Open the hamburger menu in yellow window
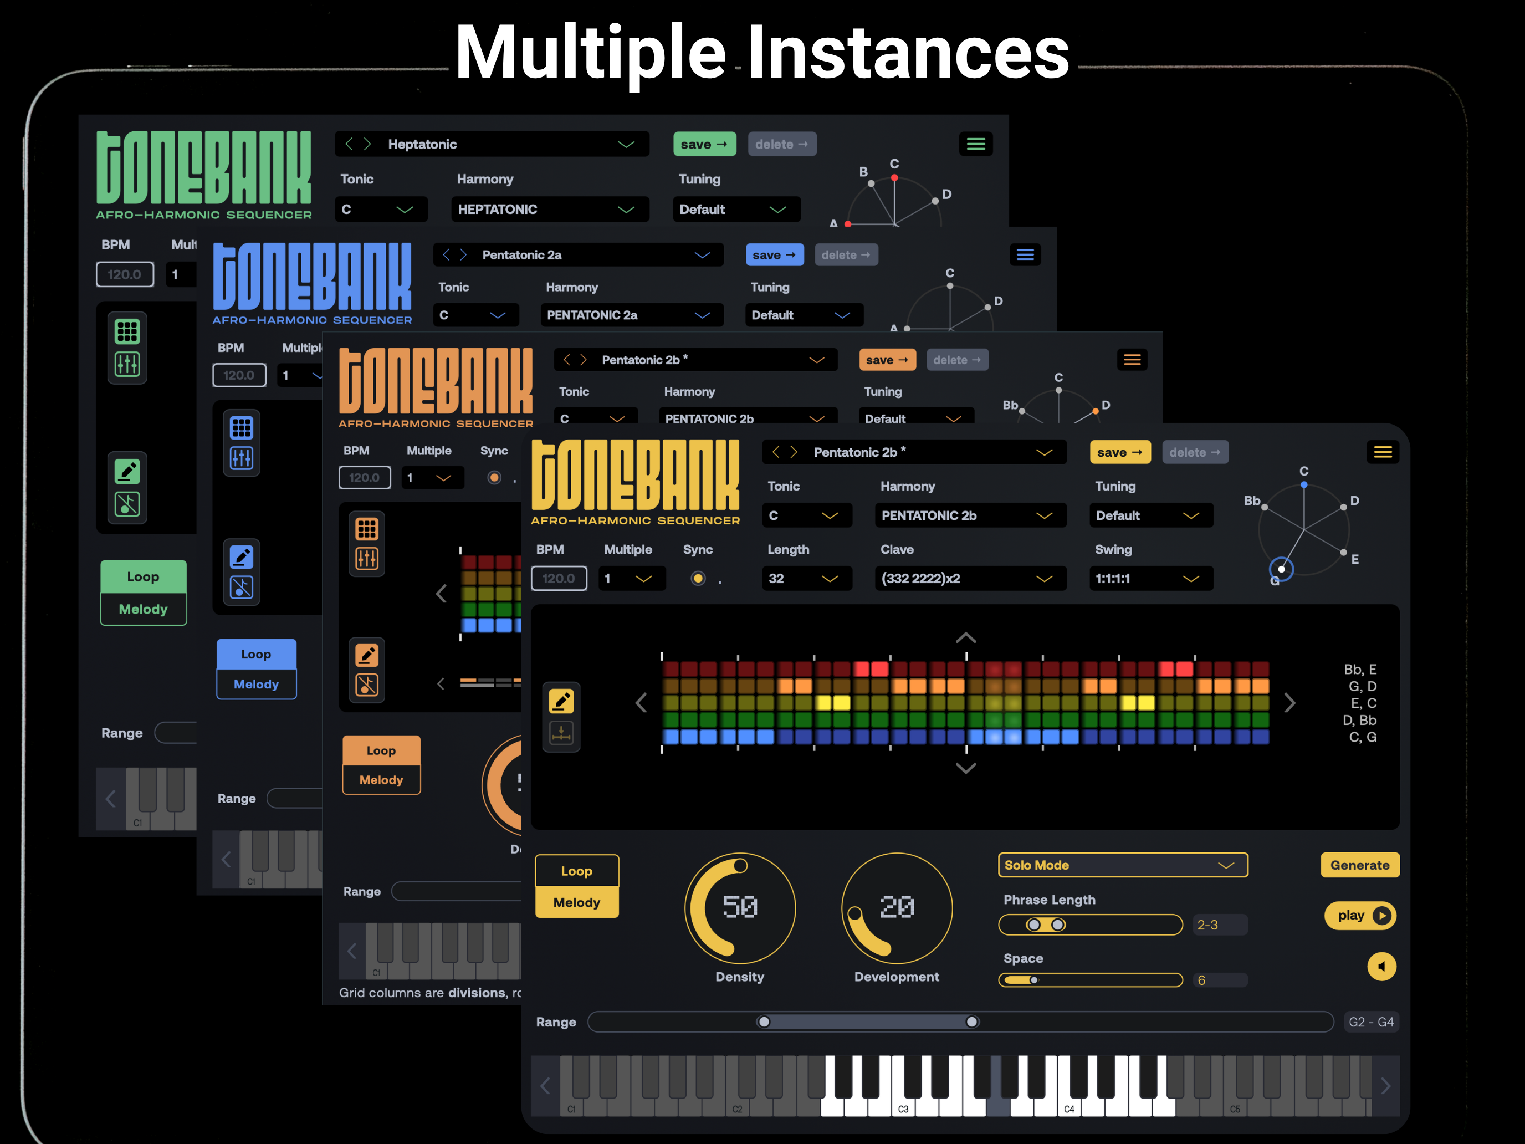The height and width of the screenshot is (1144, 1525). pyautogui.click(x=1382, y=452)
